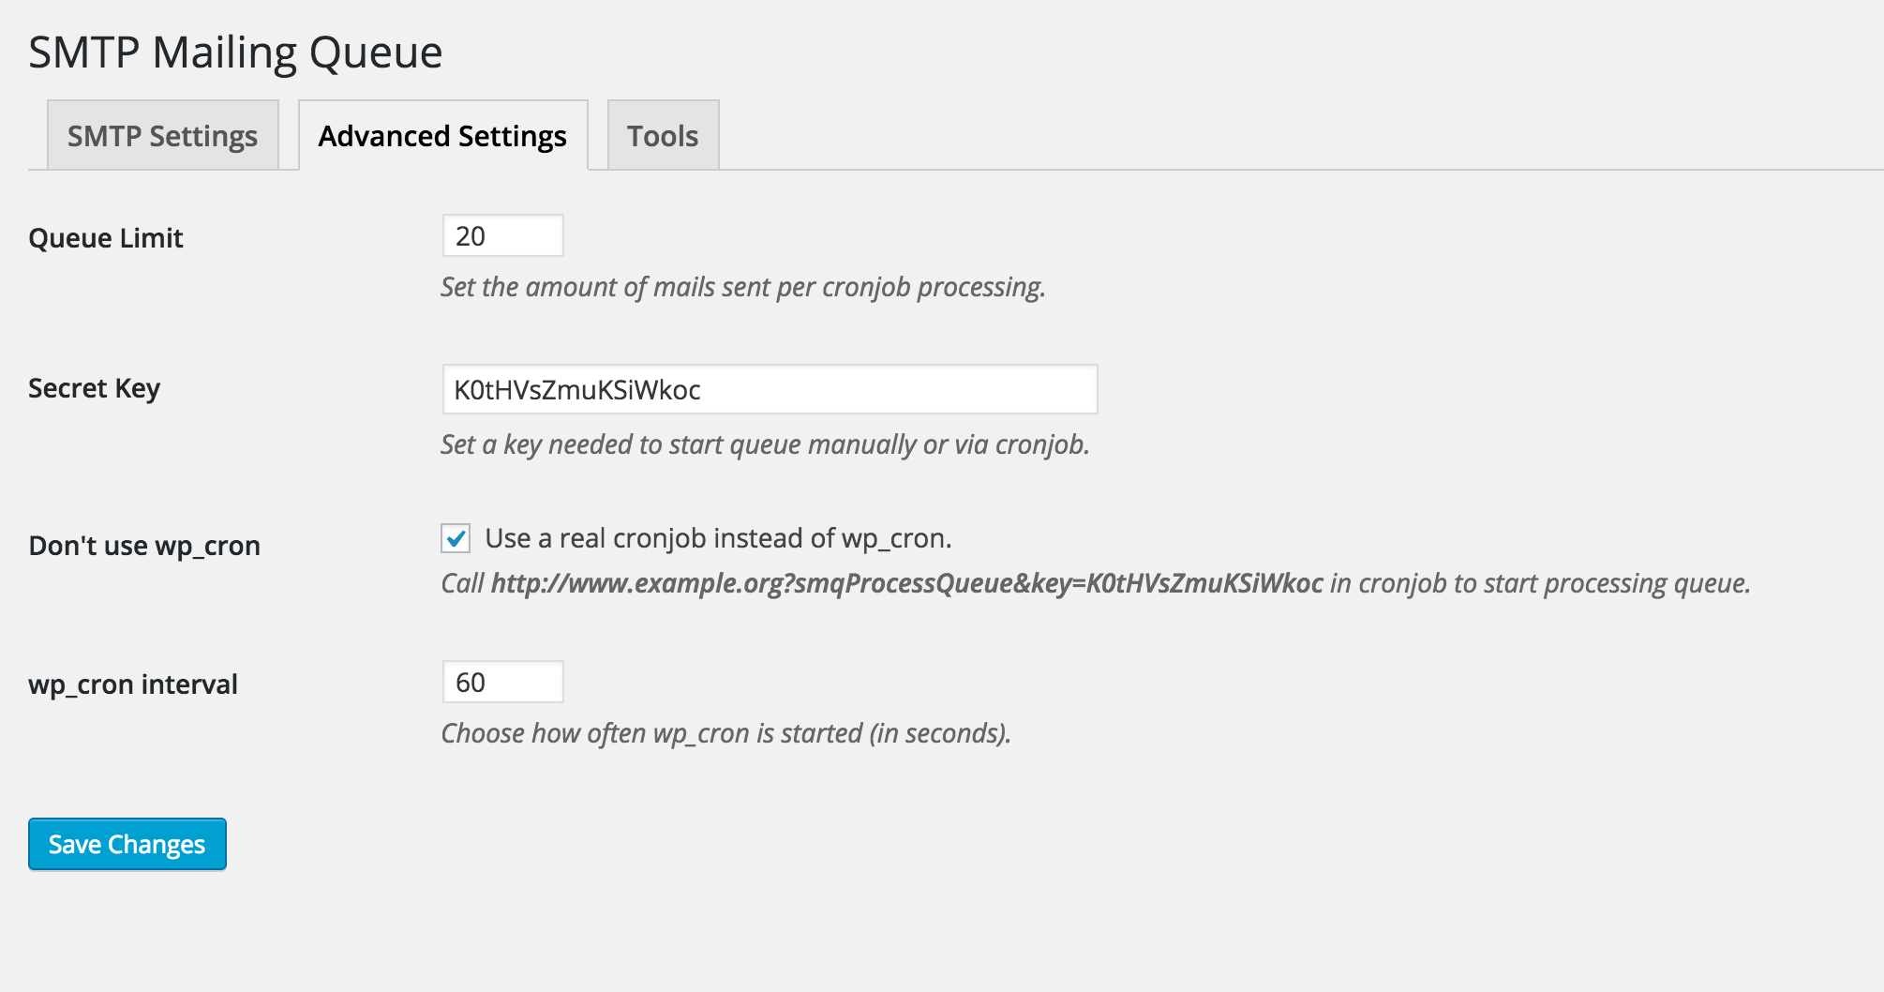Click the Queue Limit label
The width and height of the screenshot is (1884, 992).
pyautogui.click(x=106, y=238)
